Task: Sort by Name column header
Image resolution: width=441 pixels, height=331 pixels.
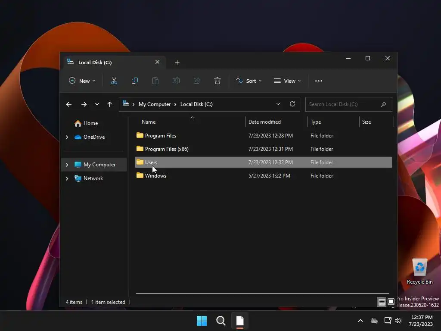Action: tap(149, 122)
